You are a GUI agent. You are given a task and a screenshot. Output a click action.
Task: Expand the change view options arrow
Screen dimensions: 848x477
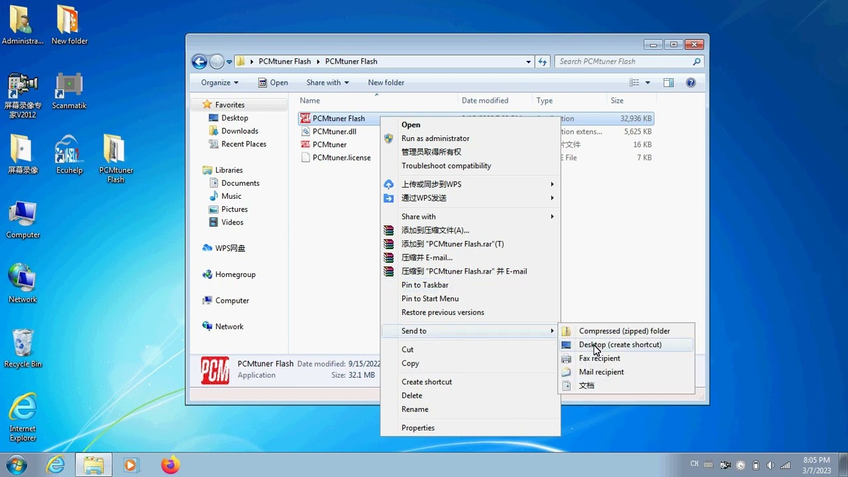648,83
